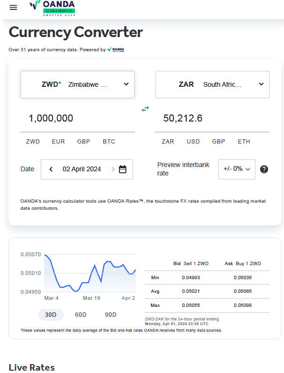Click the 'Preview interbank rate' label
This screenshot has height=373, width=284.
point(183,169)
